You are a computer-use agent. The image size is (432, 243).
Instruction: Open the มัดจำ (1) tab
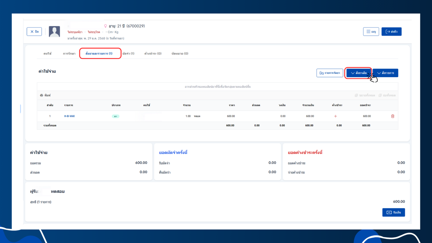pos(128,53)
